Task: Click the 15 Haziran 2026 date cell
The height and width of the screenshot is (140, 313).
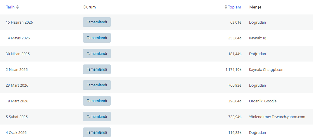Action: (19, 22)
